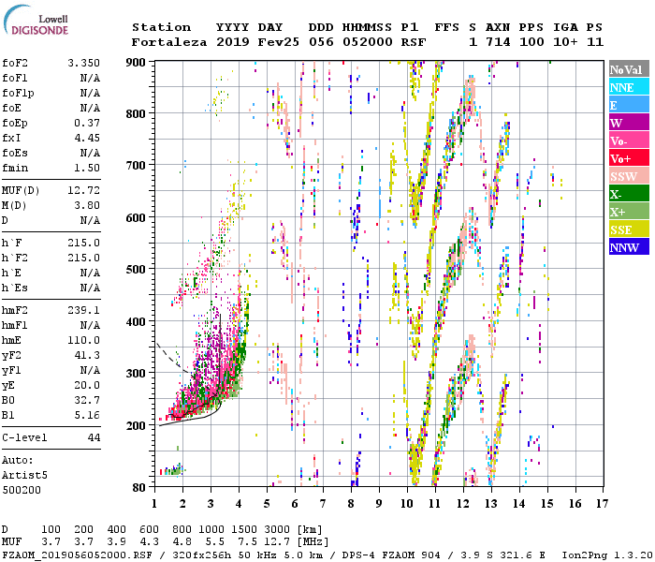Click the foF2 value 3.350
This screenshot has height=562, width=655.
pyautogui.click(x=84, y=63)
